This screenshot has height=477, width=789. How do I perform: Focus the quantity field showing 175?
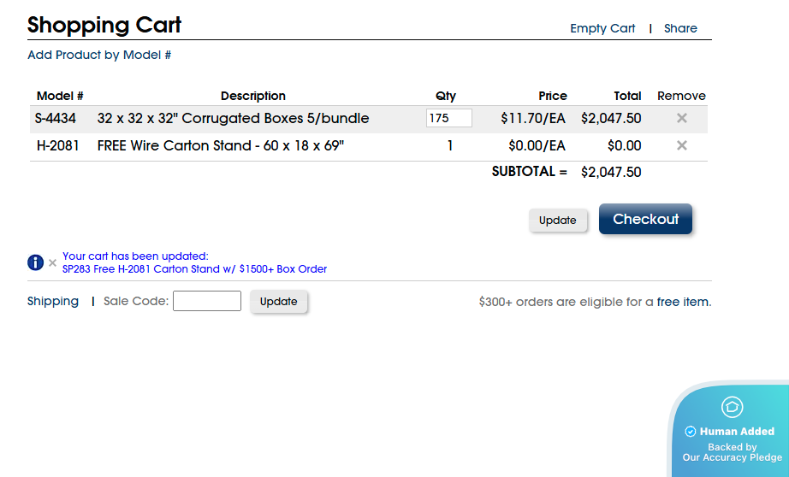448,118
